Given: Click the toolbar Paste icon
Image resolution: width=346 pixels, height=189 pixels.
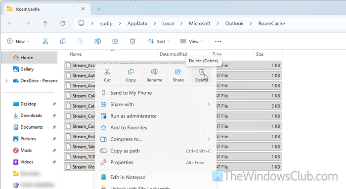Looking at the screenshot, I should click(x=80, y=41).
